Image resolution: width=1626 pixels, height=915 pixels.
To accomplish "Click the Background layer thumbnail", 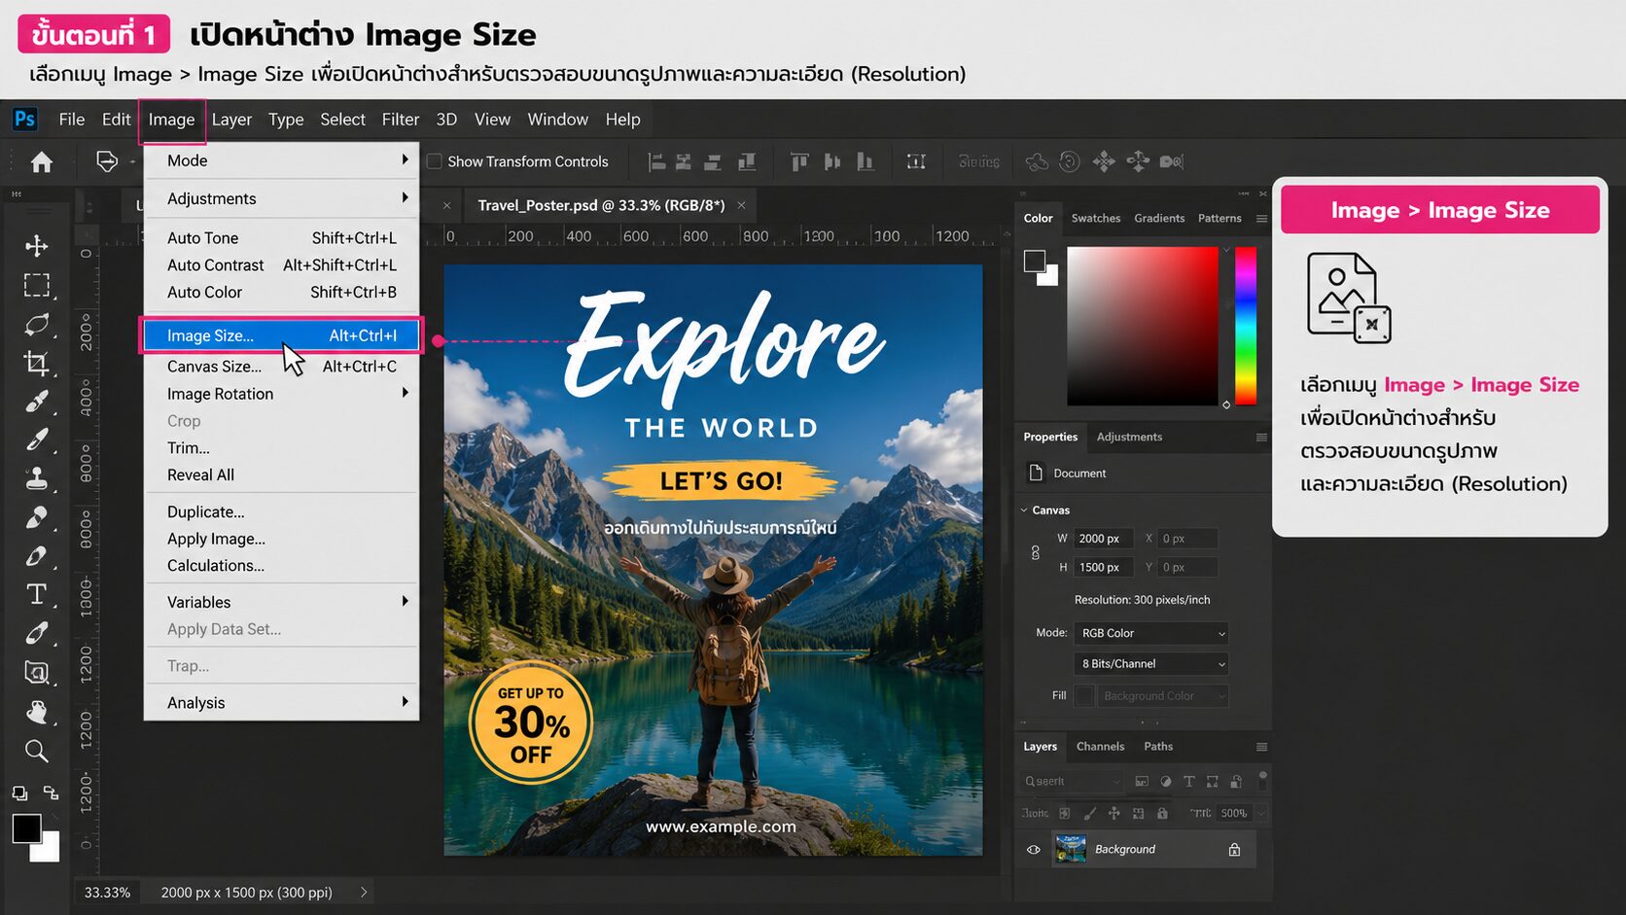I will pos(1071,849).
